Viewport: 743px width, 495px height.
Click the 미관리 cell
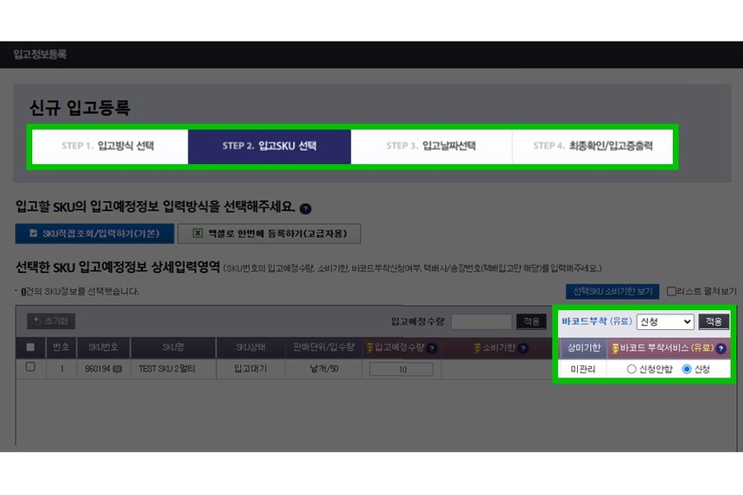583,369
